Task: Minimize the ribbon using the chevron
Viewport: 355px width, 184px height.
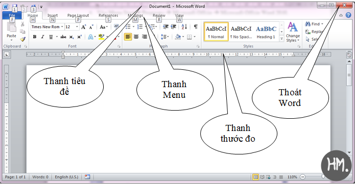Action: click(x=341, y=15)
